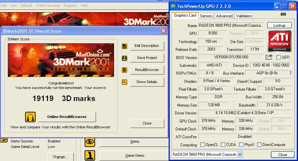298x161 pixels.
Task: Click the eye icon beside Demo
Action: (90, 142)
